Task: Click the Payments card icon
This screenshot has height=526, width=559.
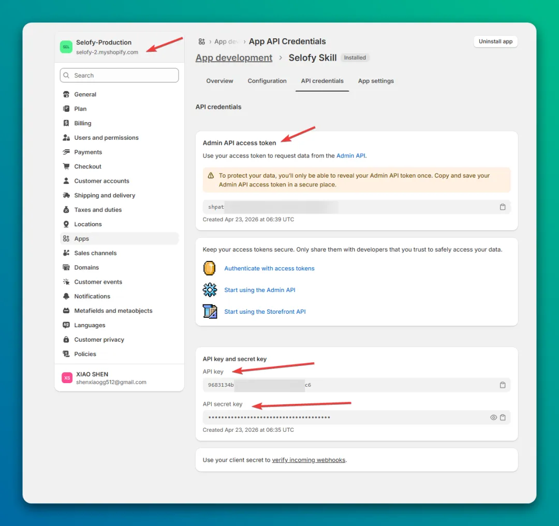Action: pos(66,152)
